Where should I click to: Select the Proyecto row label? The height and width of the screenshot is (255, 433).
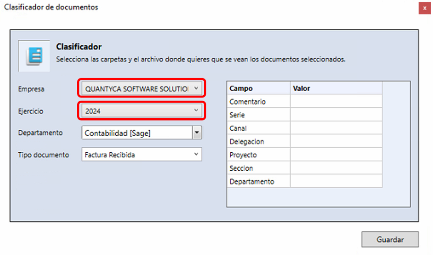tap(259, 155)
